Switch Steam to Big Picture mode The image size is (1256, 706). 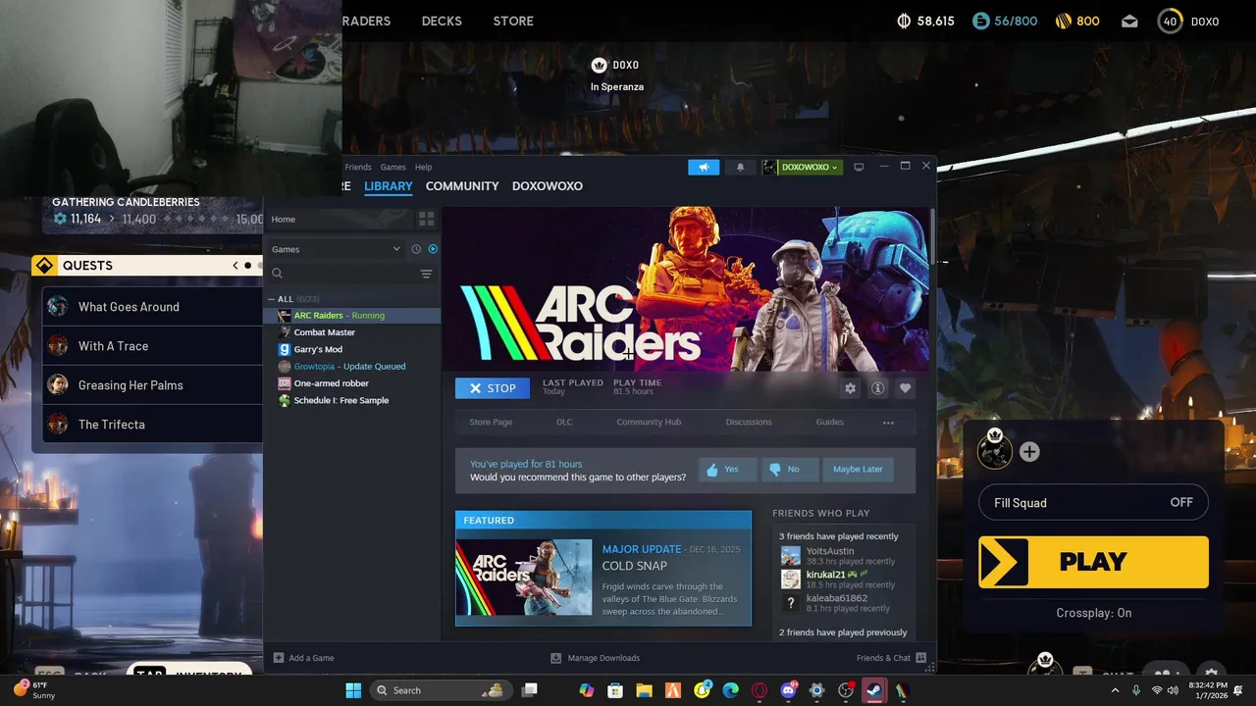click(x=859, y=167)
